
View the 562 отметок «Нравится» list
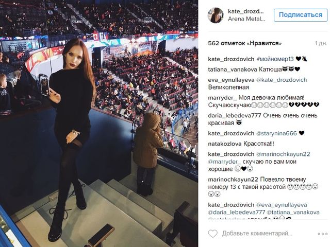click(x=245, y=43)
